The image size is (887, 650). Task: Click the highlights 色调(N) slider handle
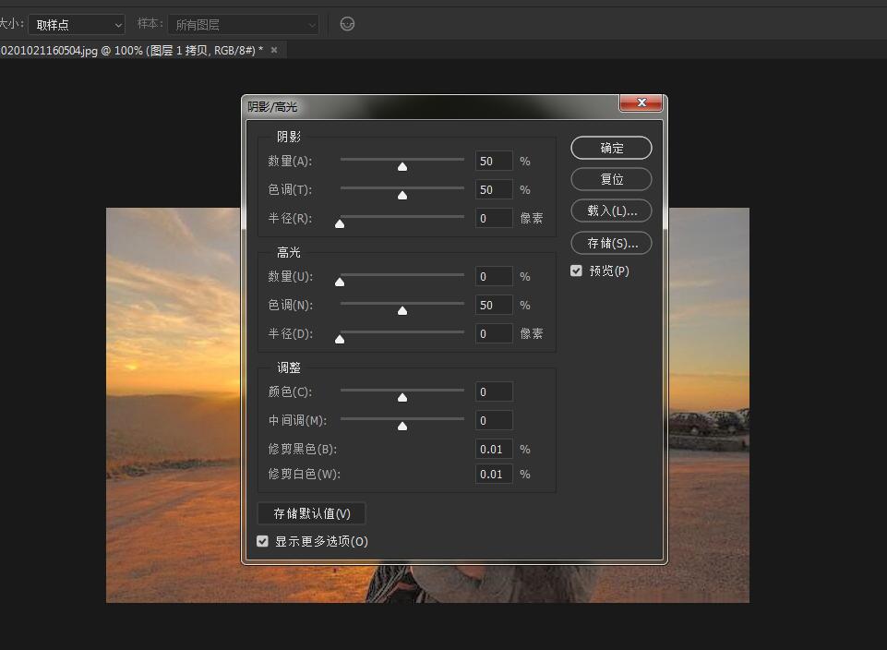(x=402, y=310)
